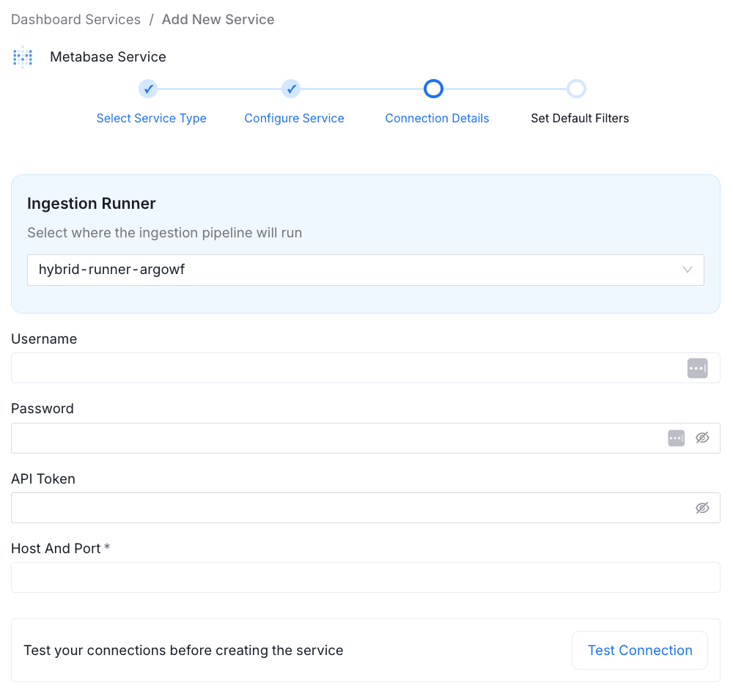
Task: Focus the Username input field
Action: click(345, 369)
